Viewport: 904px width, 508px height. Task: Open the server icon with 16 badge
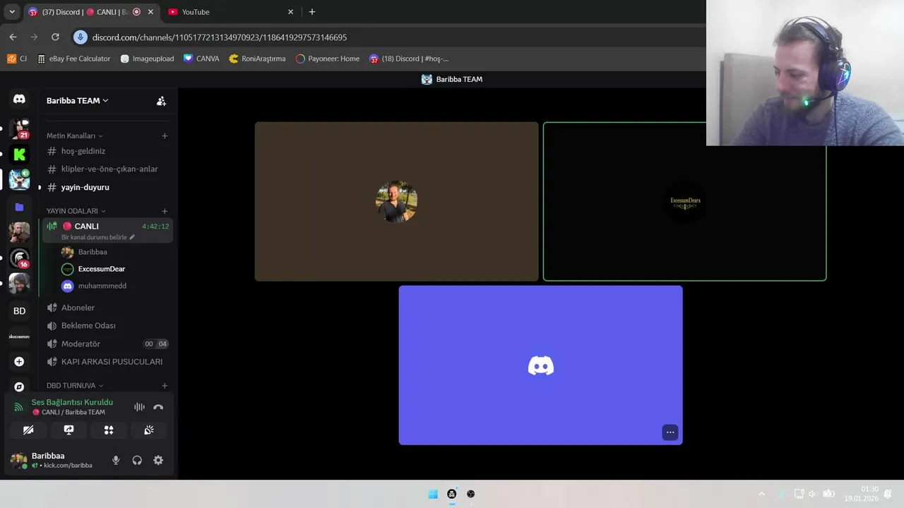click(x=19, y=258)
